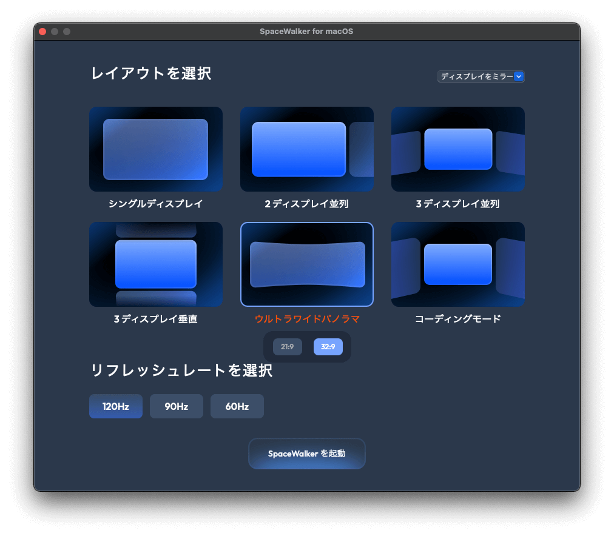The height and width of the screenshot is (536, 614).
Task: Select the コーディングモード layout thumbnail
Action: point(457,264)
